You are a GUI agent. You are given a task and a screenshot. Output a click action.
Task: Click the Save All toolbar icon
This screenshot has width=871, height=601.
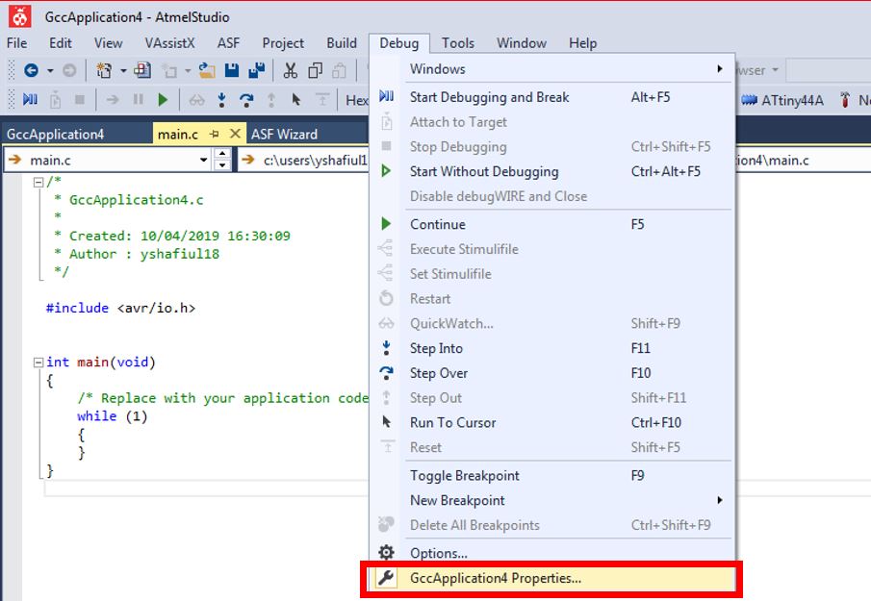[x=257, y=70]
